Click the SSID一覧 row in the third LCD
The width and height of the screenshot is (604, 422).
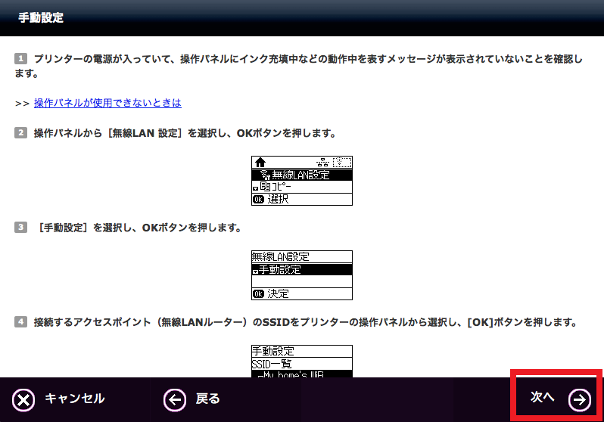pyautogui.click(x=301, y=363)
